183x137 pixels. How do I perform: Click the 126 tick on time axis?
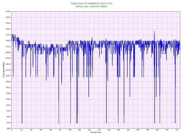(41, 130)
